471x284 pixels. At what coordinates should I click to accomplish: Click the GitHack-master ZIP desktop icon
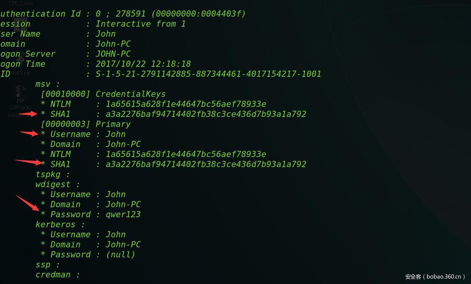point(20,95)
